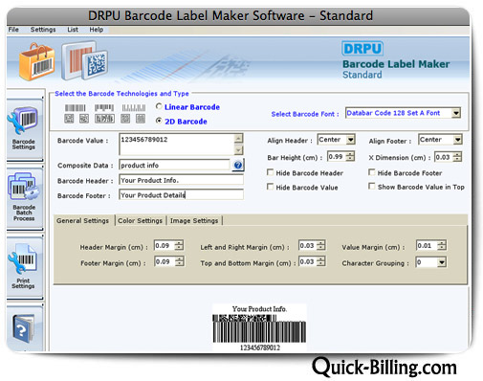Click the Composite Data input field
The height and width of the screenshot is (381, 483).
pos(174,165)
